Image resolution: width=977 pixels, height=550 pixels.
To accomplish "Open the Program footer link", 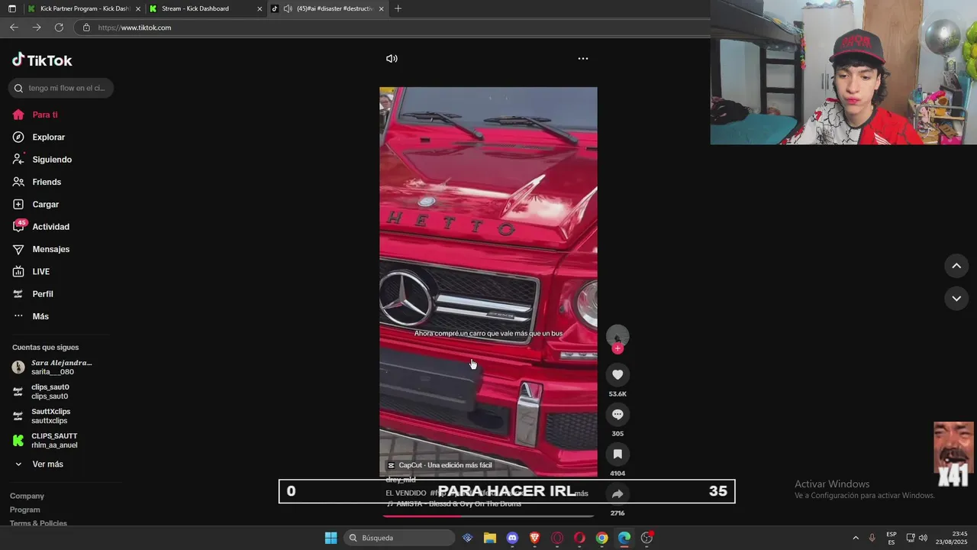I will click(25, 510).
